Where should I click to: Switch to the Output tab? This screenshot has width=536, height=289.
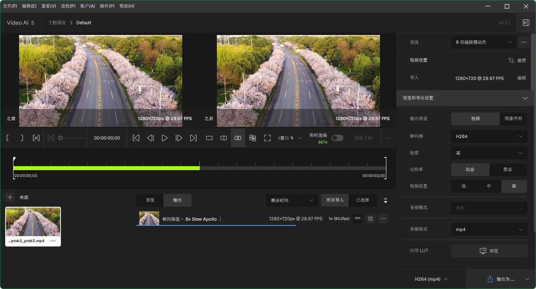(x=177, y=200)
